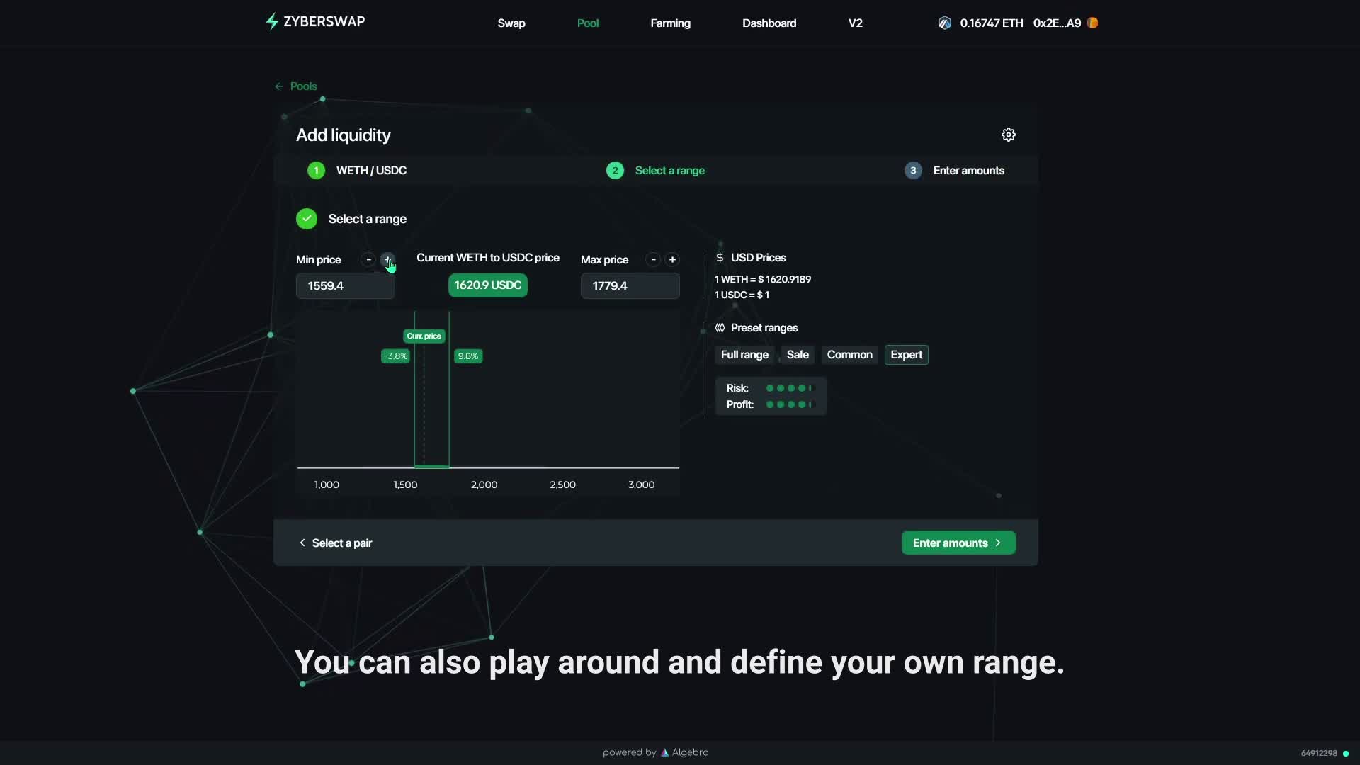The image size is (1360, 765).
Task: Decrease Max price with minus button
Action: (653, 259)
